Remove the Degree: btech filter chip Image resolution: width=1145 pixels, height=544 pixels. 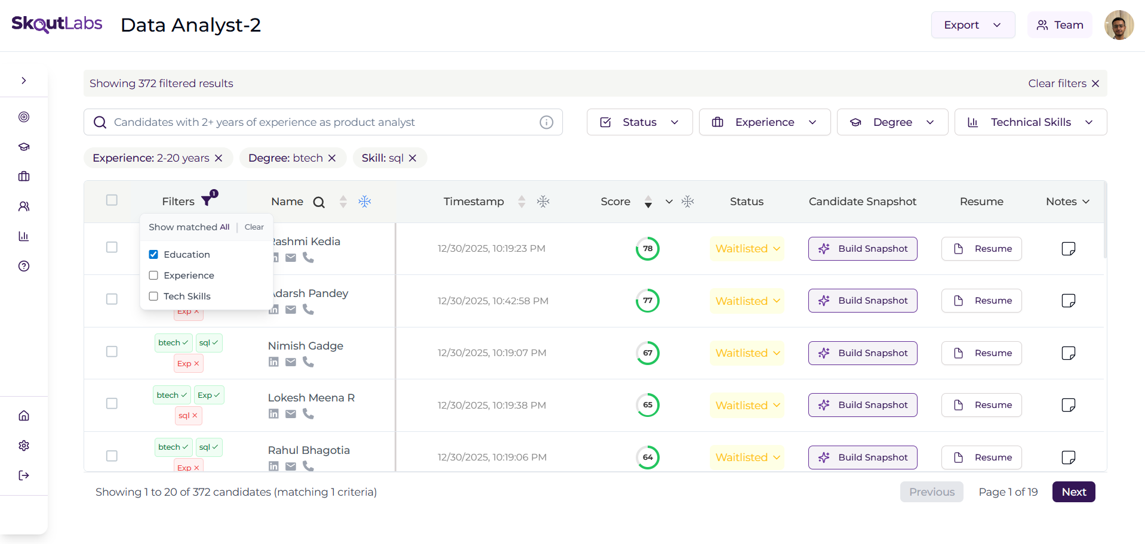(x=332, y=158)
